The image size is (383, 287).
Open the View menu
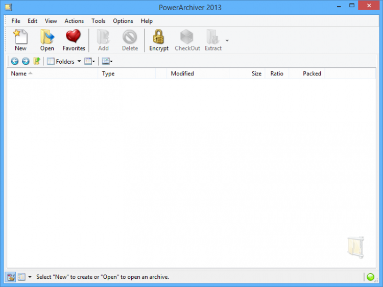51,21
